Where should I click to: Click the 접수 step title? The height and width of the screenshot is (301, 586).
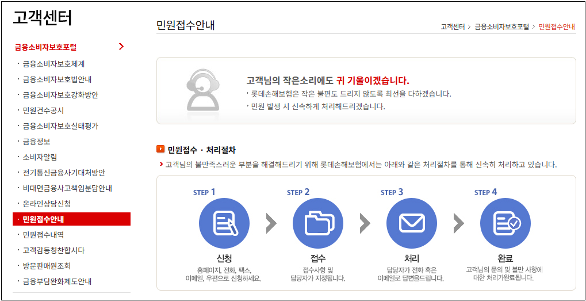pyautogui.click(x=317, y=259)
